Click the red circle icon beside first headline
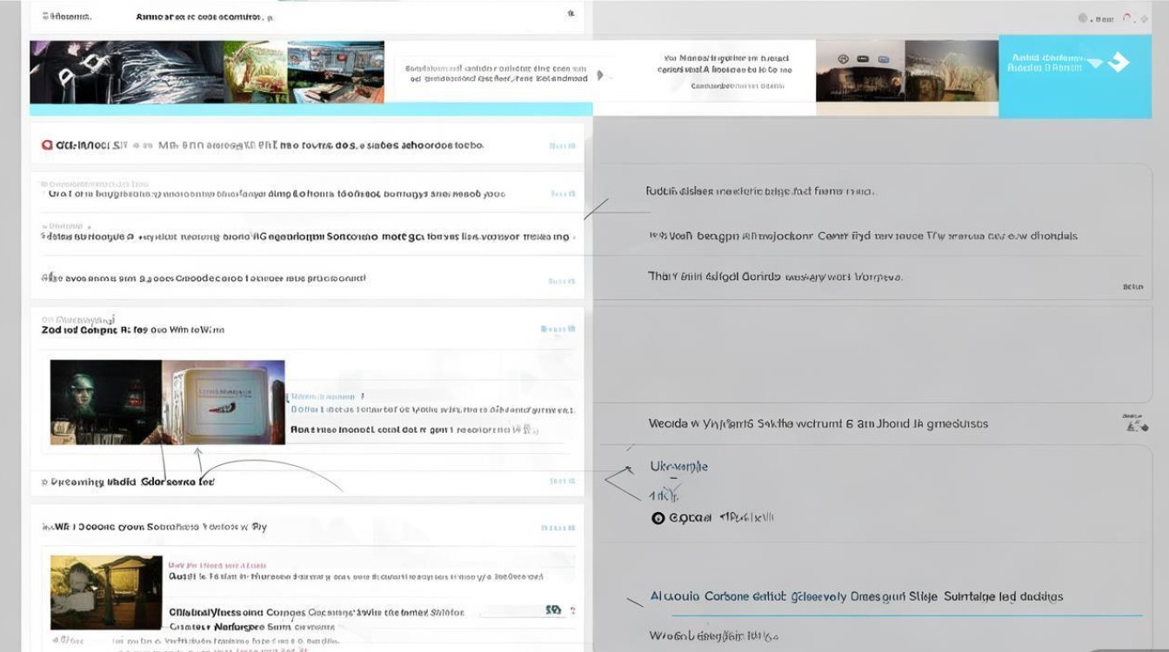Screen dimensions: 1169x652 click(47, 145)
